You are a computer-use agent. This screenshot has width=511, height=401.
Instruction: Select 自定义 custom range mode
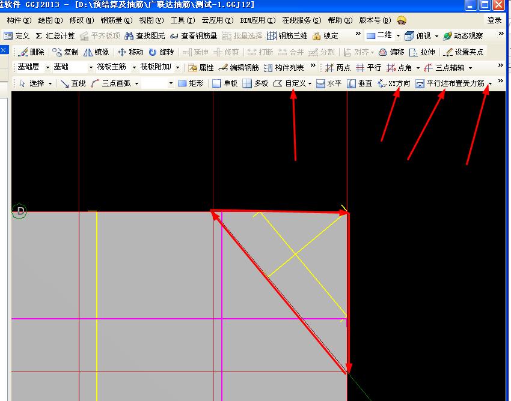[x=290, y=83]
